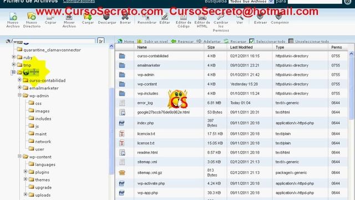Sort files by Last Modified column

click(241, 47)
